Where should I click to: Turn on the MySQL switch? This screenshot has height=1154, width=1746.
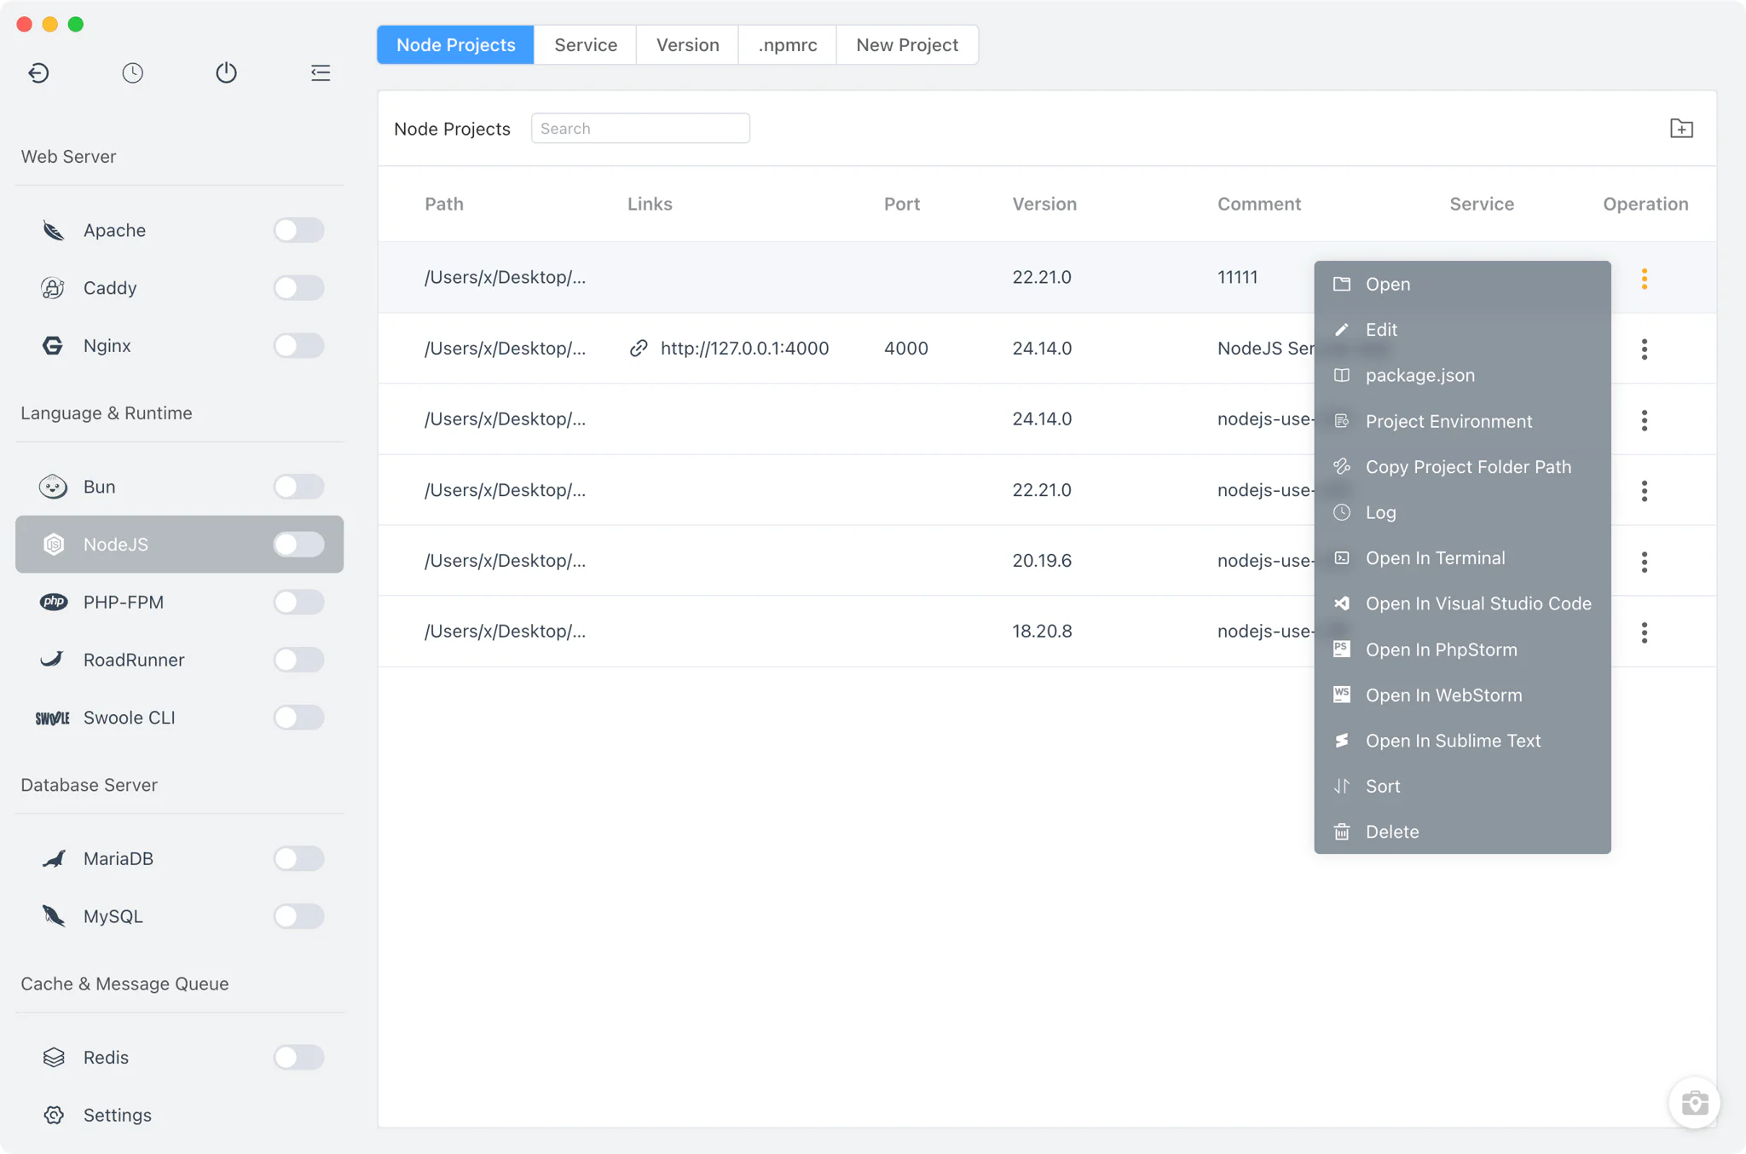[298, 916]
